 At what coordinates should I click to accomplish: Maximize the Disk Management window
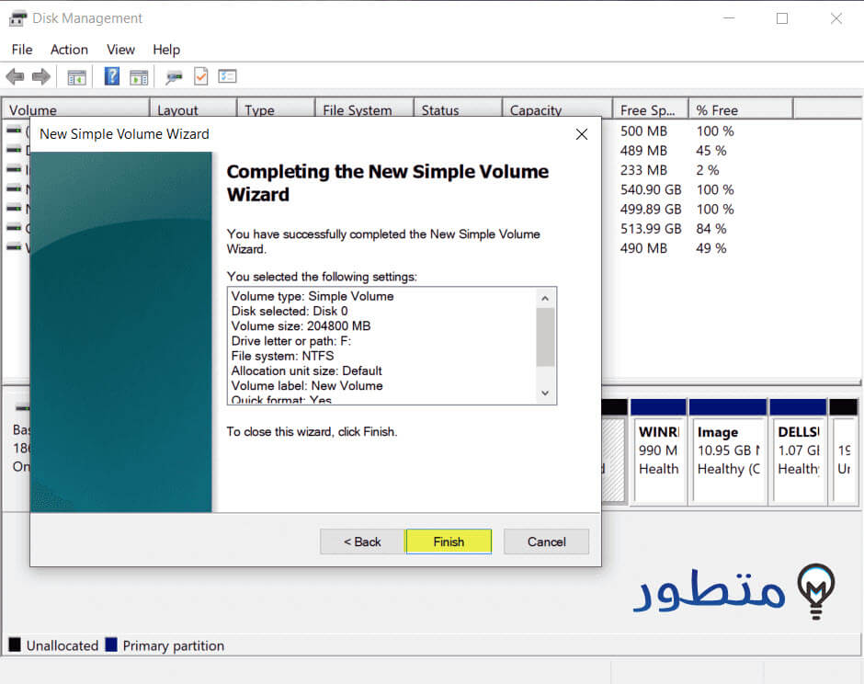pos(782,18)
